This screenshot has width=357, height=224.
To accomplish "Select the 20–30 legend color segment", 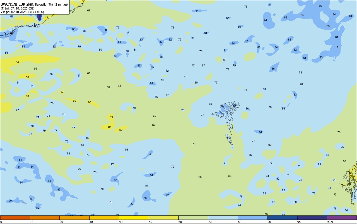I will point(74,218).
